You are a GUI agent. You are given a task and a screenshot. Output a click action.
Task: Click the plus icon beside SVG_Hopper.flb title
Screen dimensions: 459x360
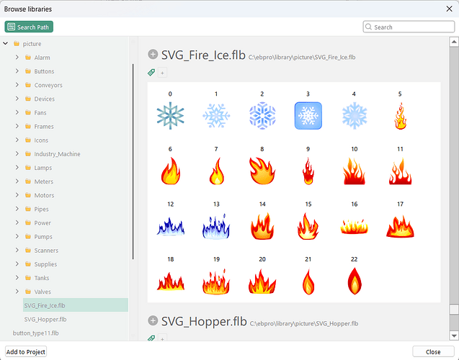[153, 320]
